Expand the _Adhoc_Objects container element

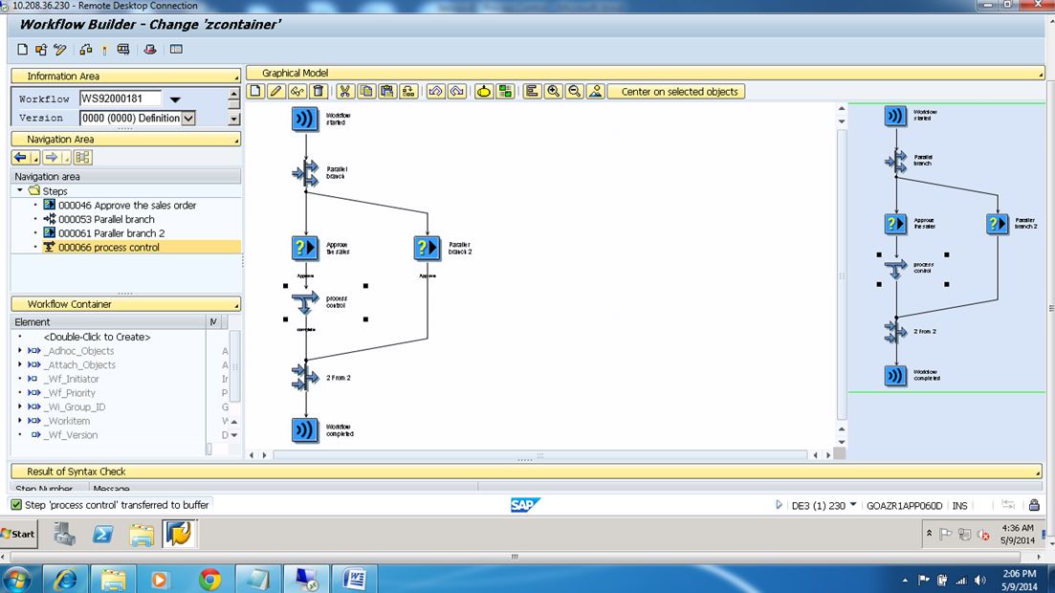tap(20, 350)
